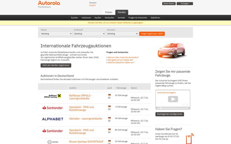
Task: Play the Autorola Suchagent video
Action: point(173,99)
